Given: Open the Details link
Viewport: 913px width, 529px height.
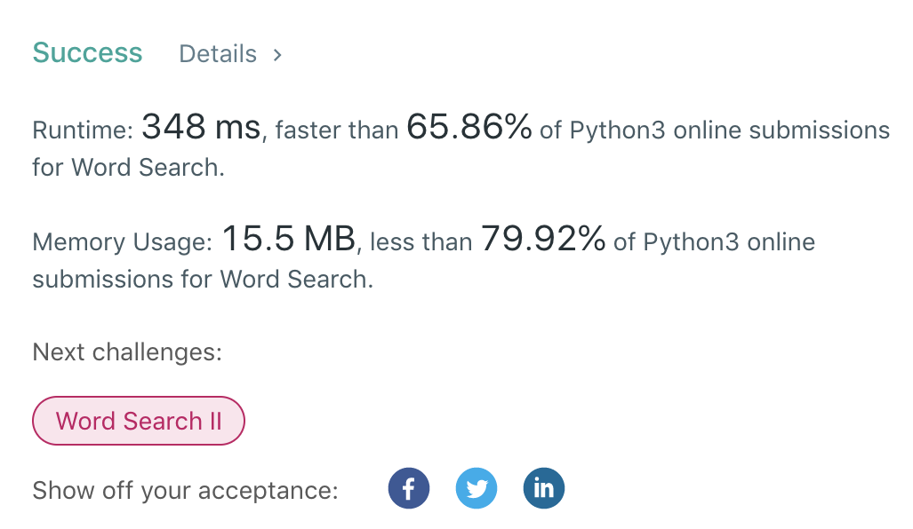Looking at the screenshot, I should pyautogui.click(x=218, y=54).
